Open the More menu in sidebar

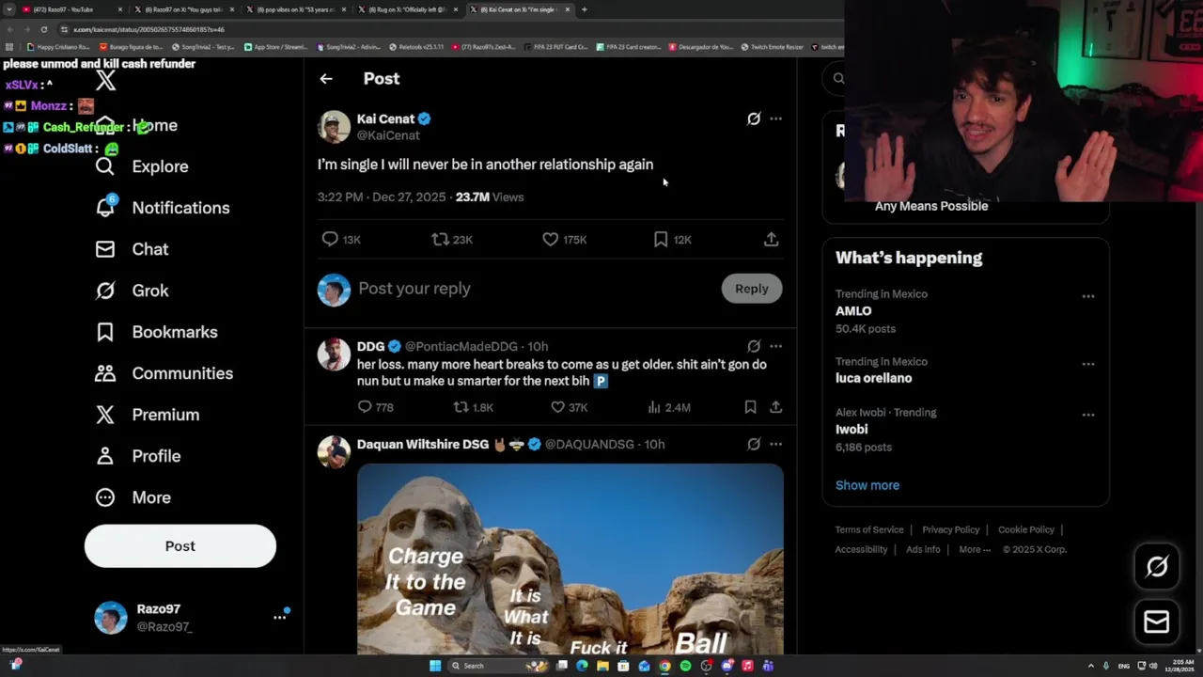133,497
